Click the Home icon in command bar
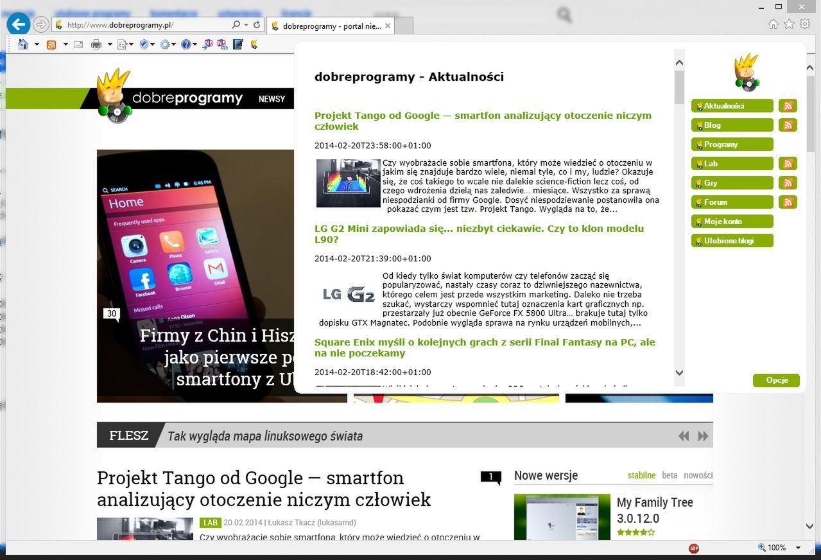This screenshot has width=821, height=560. click(x=23, y=44)
